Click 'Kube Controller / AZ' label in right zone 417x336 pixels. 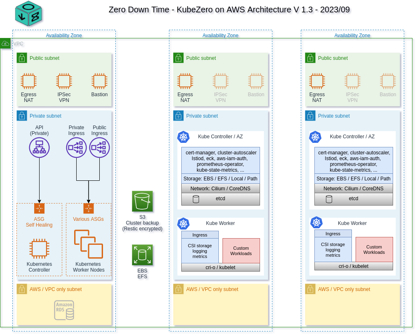[352, 137]
